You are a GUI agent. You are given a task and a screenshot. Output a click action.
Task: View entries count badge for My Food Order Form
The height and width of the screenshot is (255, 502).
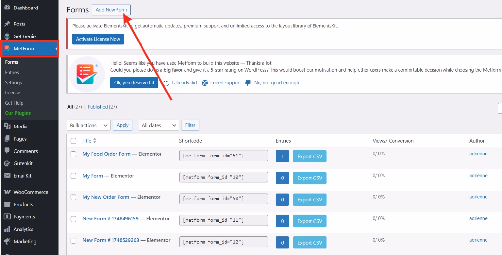coord(282,156)
